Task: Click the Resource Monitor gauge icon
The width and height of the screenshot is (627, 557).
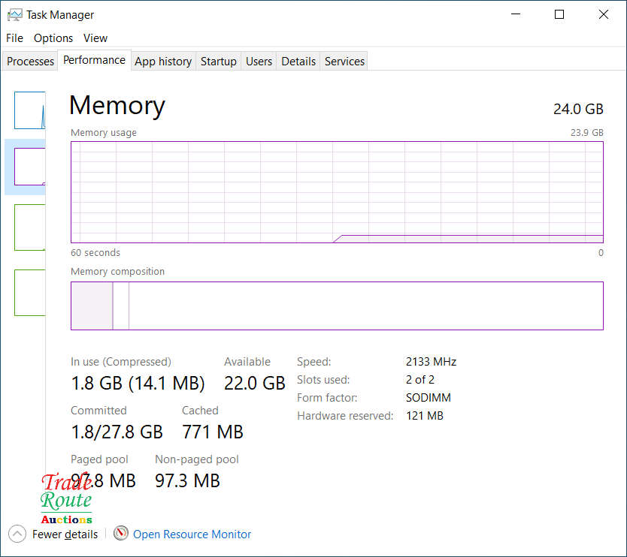Action: tap(121, 534)
